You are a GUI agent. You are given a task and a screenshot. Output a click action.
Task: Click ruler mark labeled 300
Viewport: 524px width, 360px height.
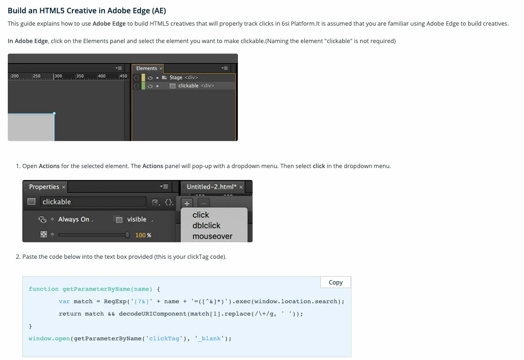point(58,76)
